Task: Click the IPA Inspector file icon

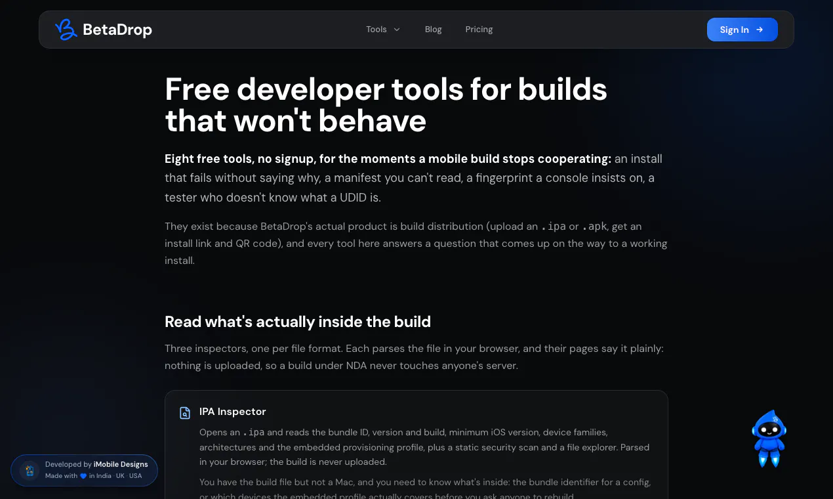Action: (185, 413)
